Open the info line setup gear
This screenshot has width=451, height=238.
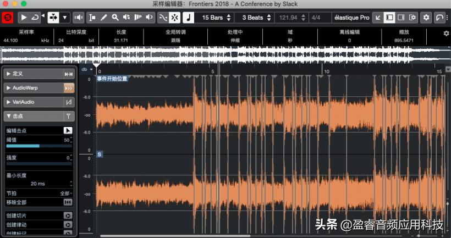point(446,34)
